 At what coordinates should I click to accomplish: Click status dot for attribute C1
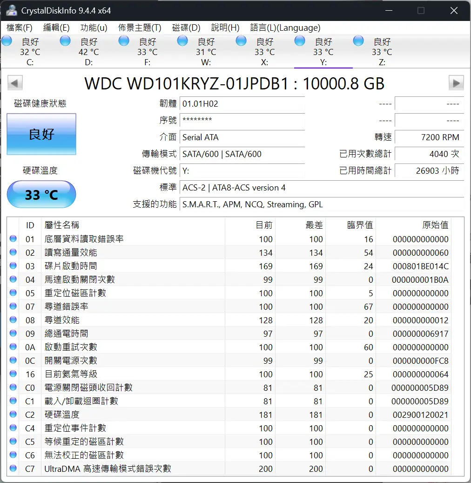[x=13, y=401]
